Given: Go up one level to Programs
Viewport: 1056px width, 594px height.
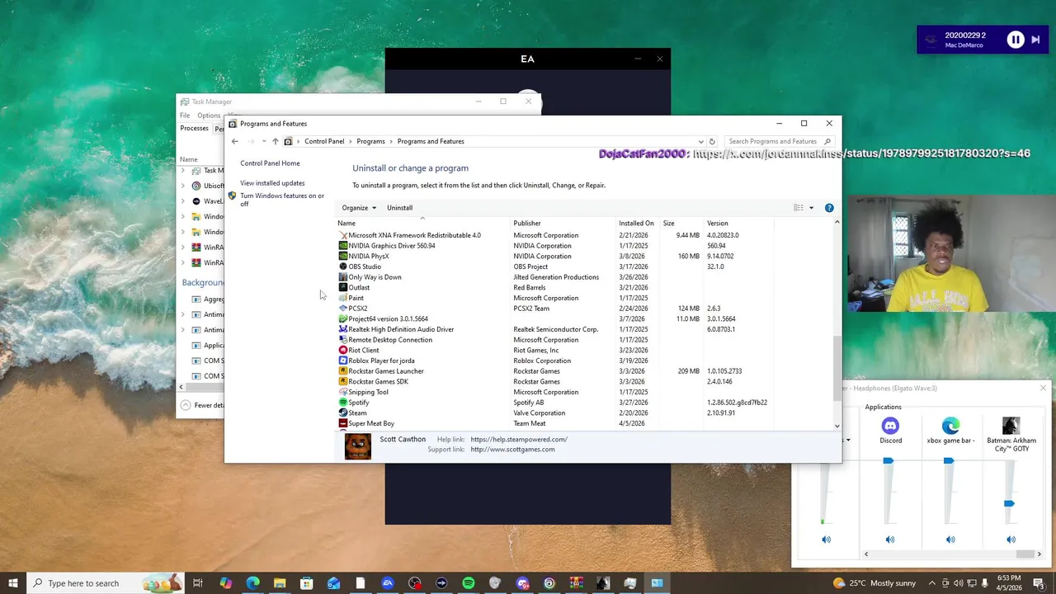Looking at the screenshot, I should pyautogui.click(x=276, y=141).
